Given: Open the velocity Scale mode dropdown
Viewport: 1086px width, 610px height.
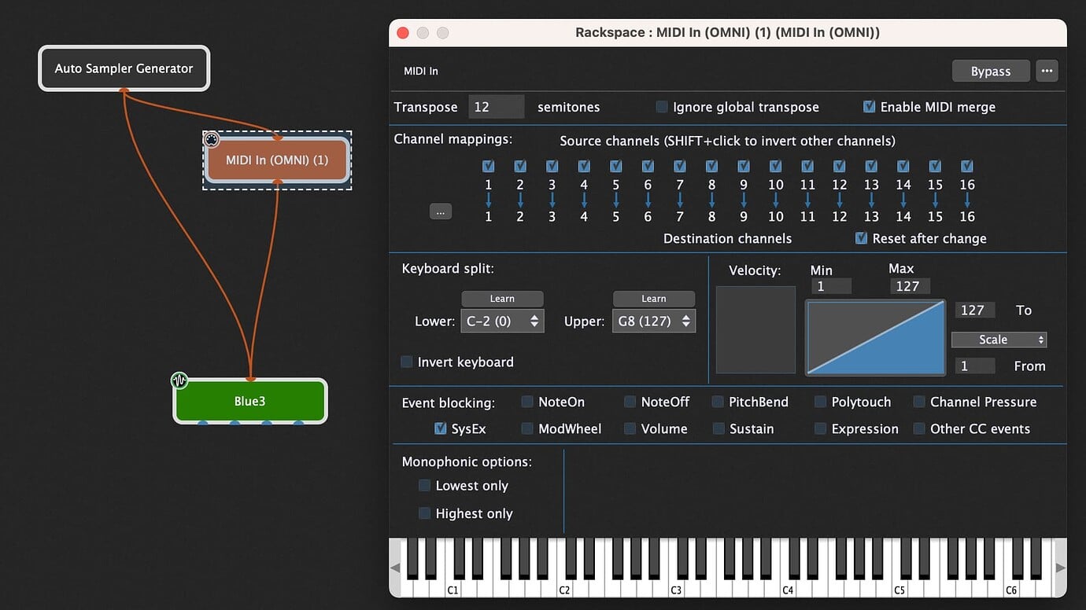Looking at the screenshot, I should pyautogui.click(x=999, y=340).
